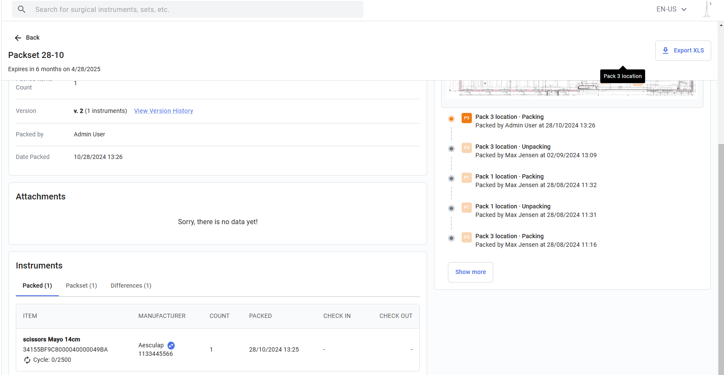Click Date Packed value 10/28/2024 13:26
724x375 pixels.
(x=98, y=157)
